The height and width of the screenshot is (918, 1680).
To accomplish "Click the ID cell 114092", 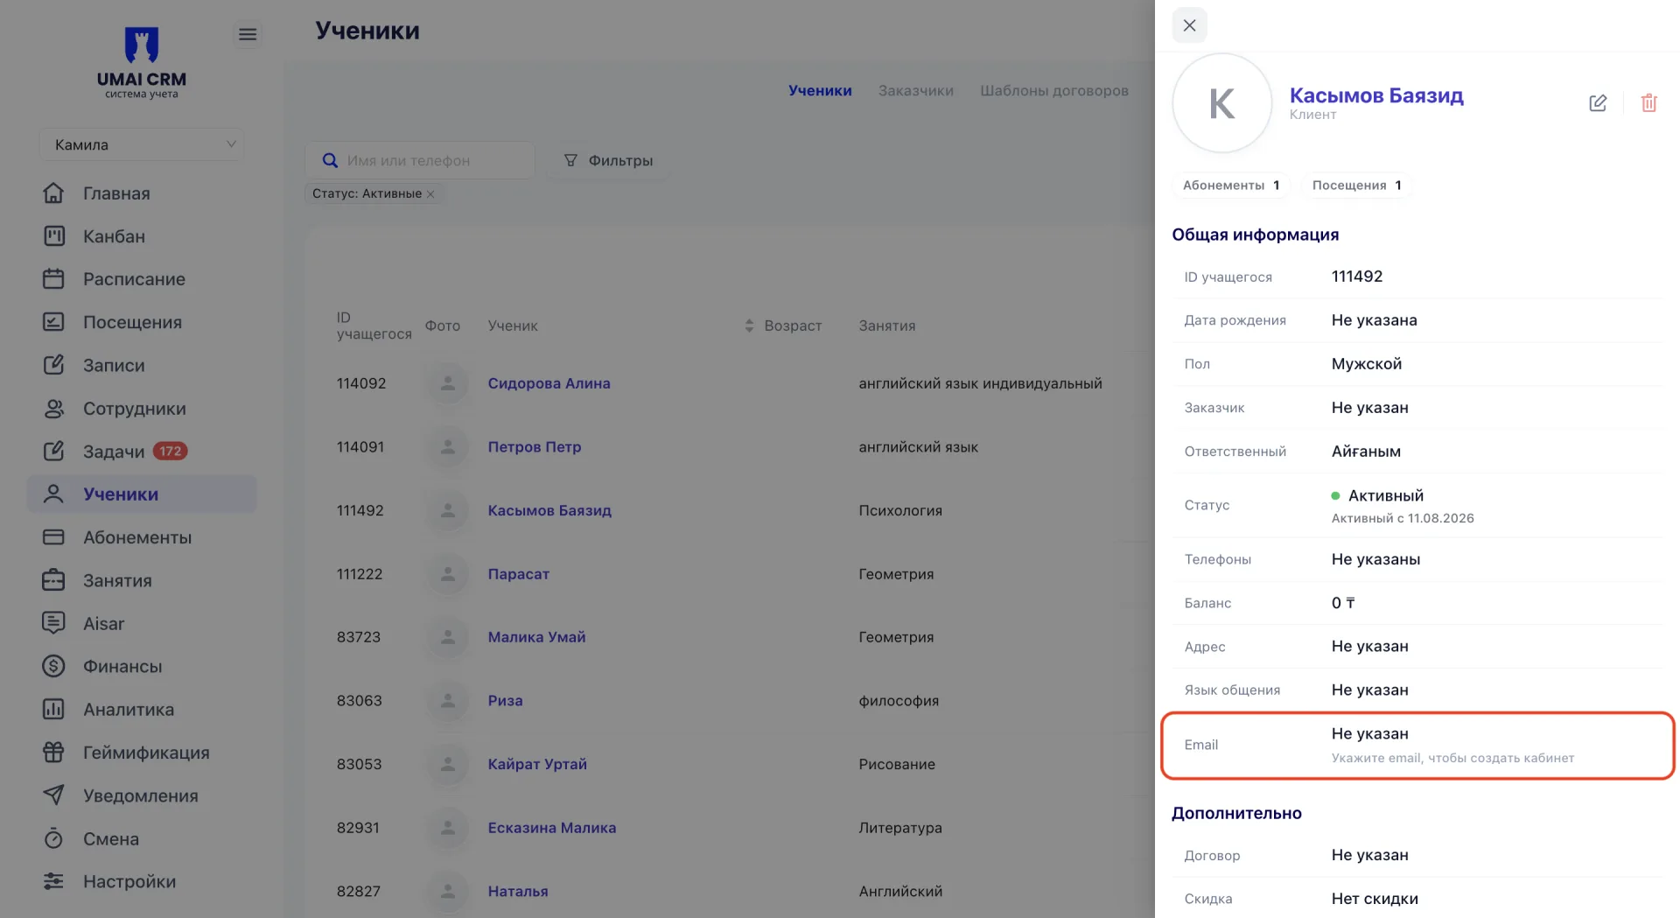I will pos(361,383).
